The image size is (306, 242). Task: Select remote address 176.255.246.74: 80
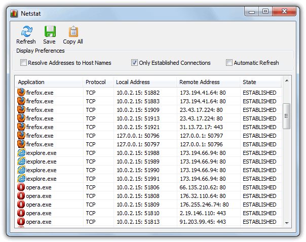pyautogui.click(x=204, y=205)
